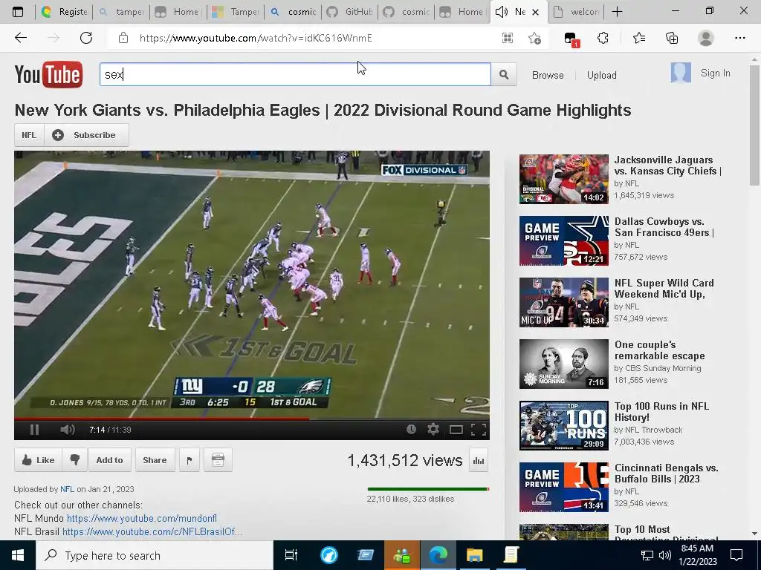Image resolution: width=761 pixels, height=570 pixels.
Task: Enter fullscreen with the expand icon
Action: 479,430
